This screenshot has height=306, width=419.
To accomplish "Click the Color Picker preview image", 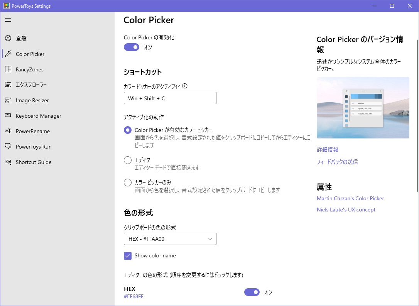I will click(x=363, y=107).
